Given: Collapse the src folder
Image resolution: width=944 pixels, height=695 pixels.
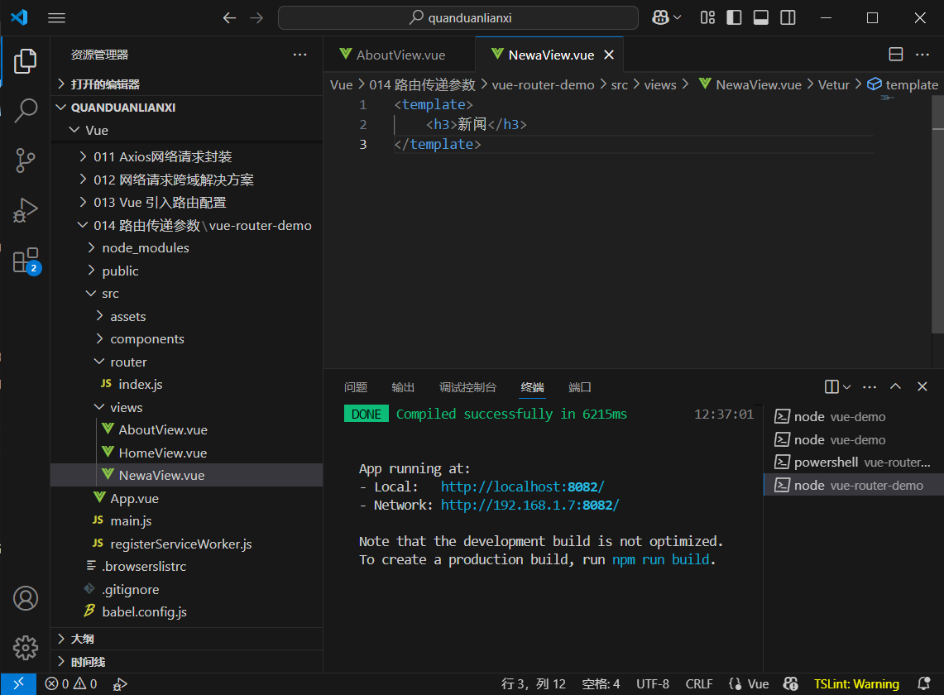Looking at the screenshot, I should (x=187, y=293).
